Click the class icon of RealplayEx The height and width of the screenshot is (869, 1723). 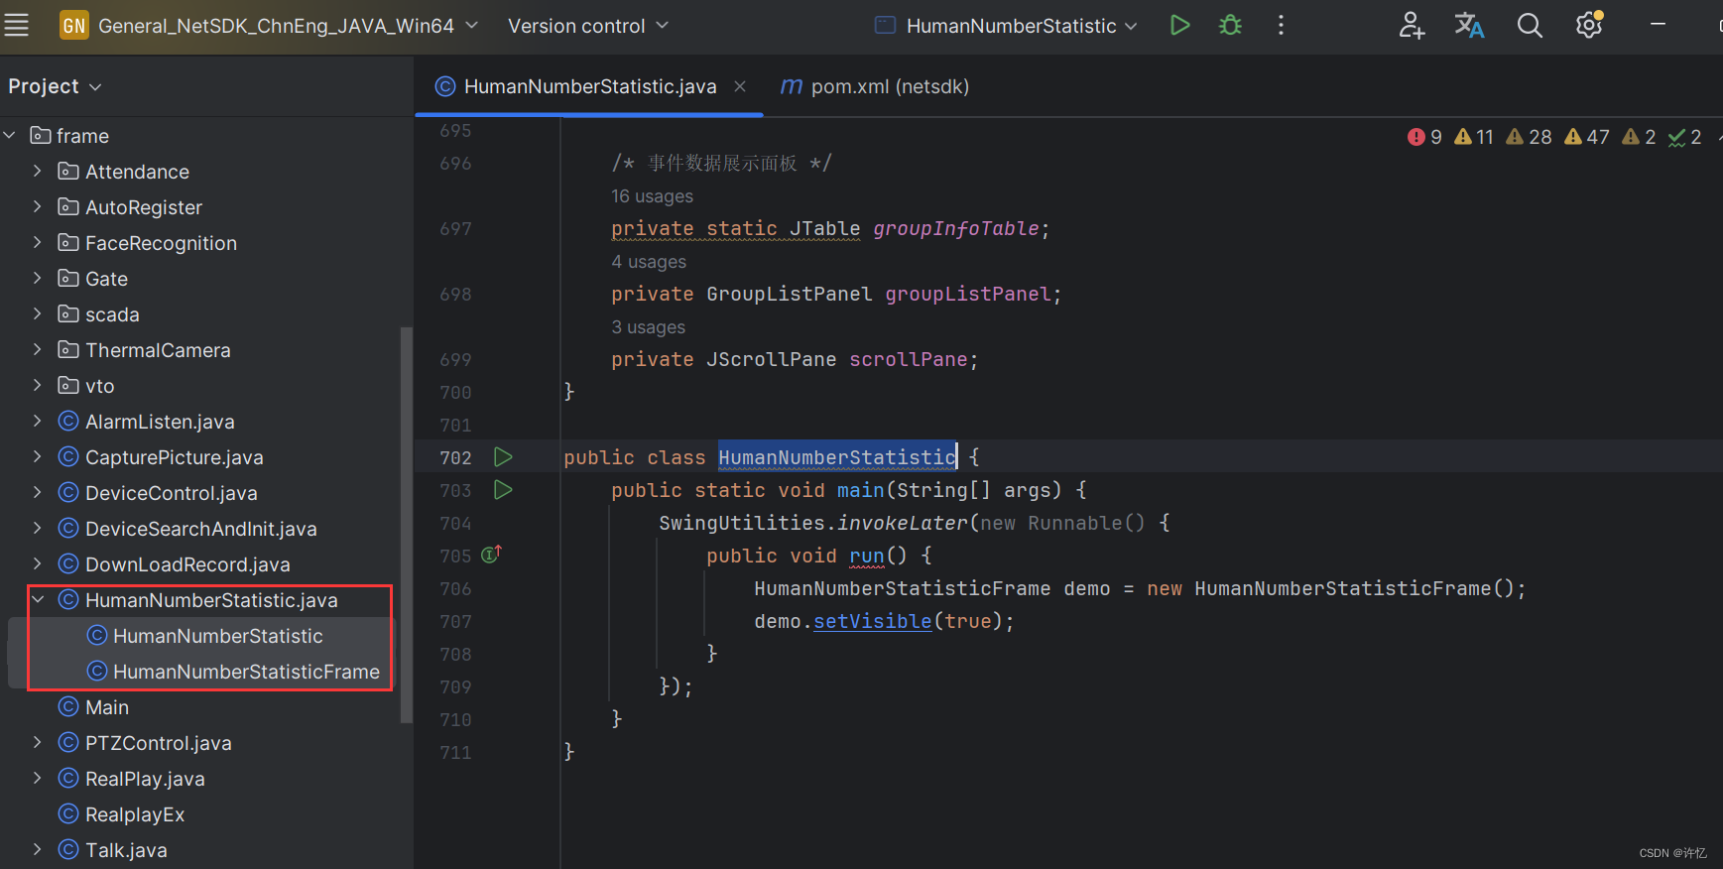coord(68,814)
